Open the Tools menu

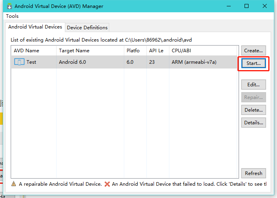click(12, 16)
